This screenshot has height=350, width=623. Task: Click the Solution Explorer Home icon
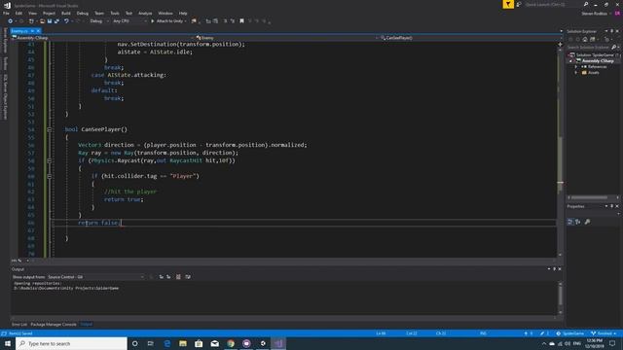tap(585, 39)
